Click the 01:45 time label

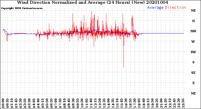16,103
